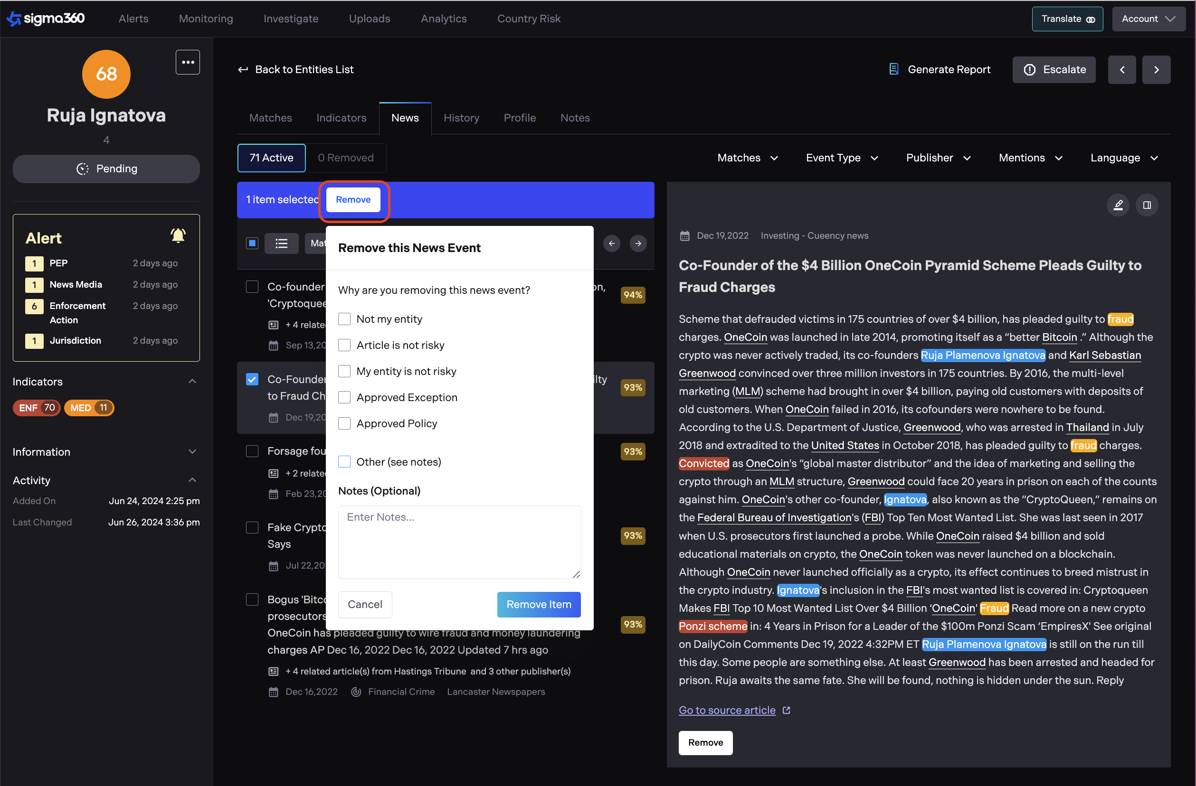The height and width of the screenshot is (786, 1196).
Task: Tick the 'Other (see notes)' checkbox
Action: point(344,461)
